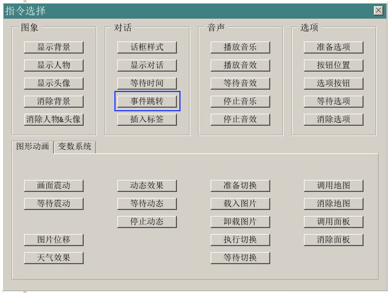
Task: Click 消除背景 button
Action: (54, 102)
